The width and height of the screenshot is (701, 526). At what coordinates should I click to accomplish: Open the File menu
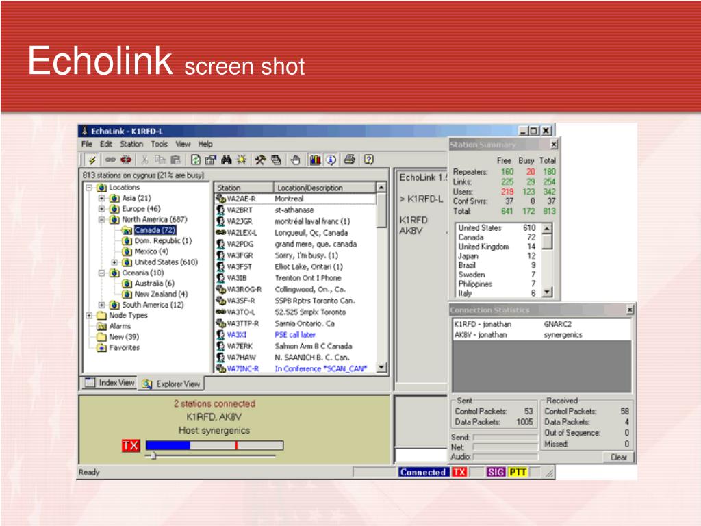(x=87, y=144)
